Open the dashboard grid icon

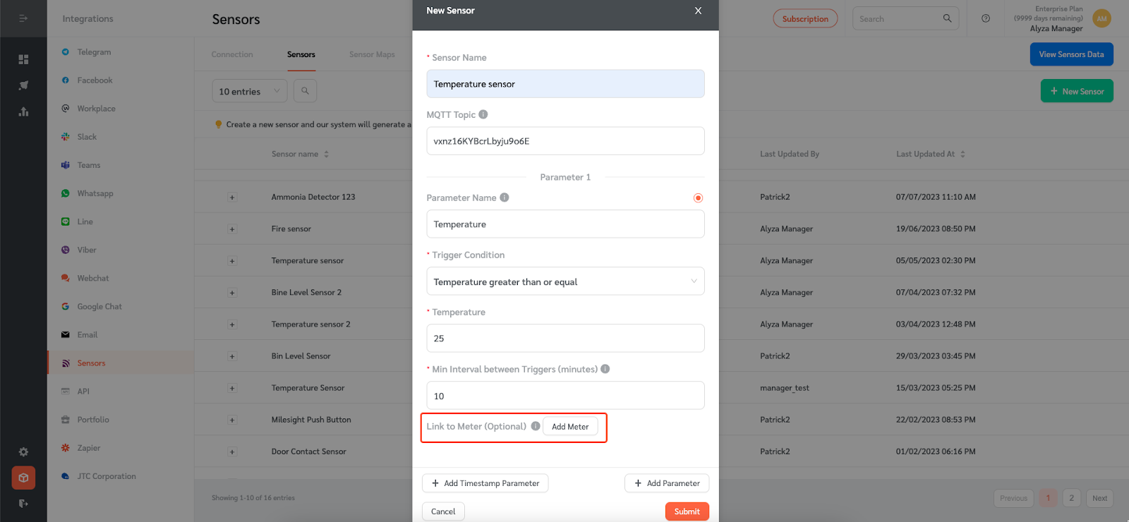[23, 59]
